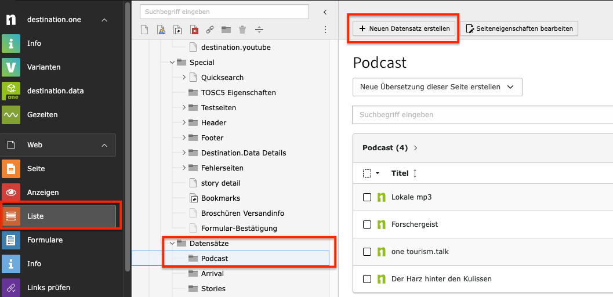Click the backend user section page icon
This screenshot has width=613, height=297.
(161, 30)
